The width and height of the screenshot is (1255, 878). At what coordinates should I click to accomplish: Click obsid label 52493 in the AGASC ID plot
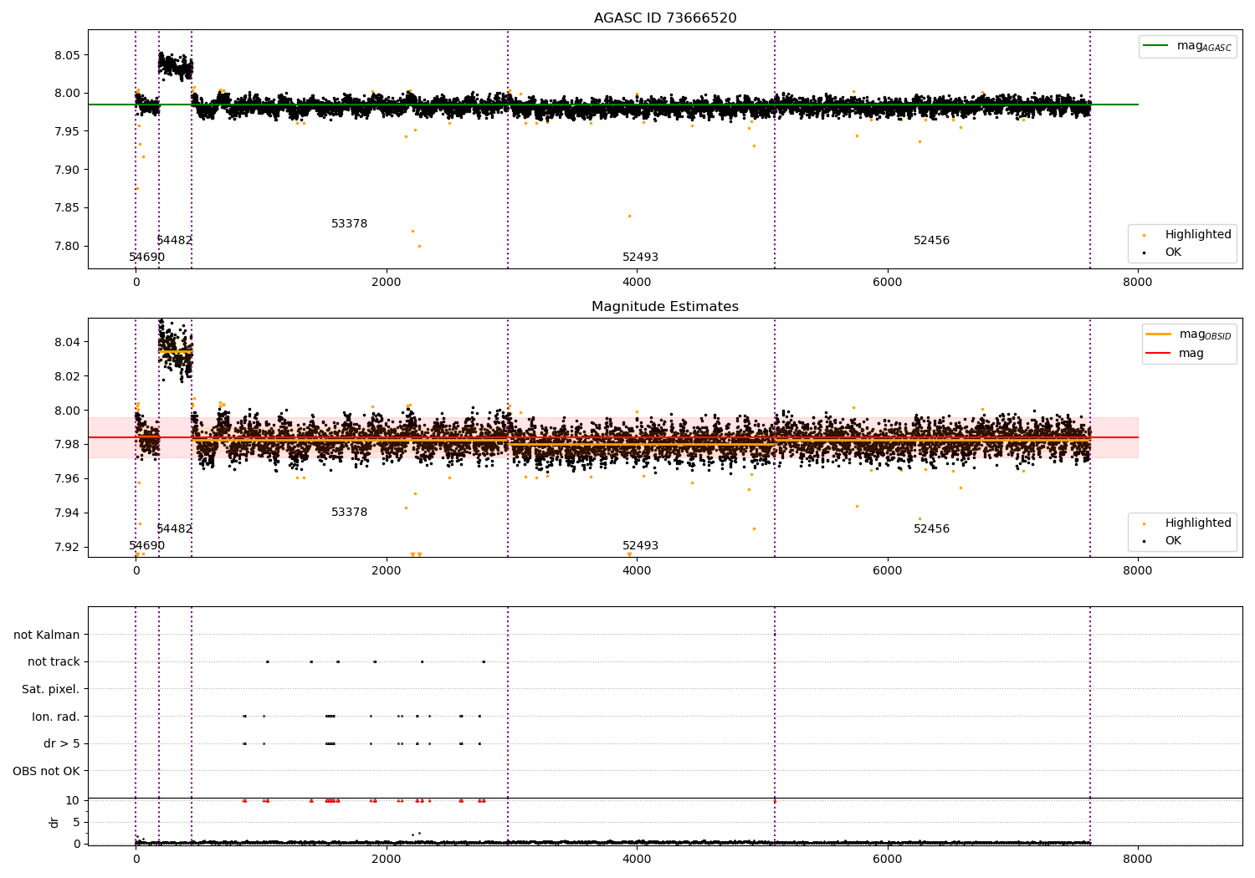point(640,258)
